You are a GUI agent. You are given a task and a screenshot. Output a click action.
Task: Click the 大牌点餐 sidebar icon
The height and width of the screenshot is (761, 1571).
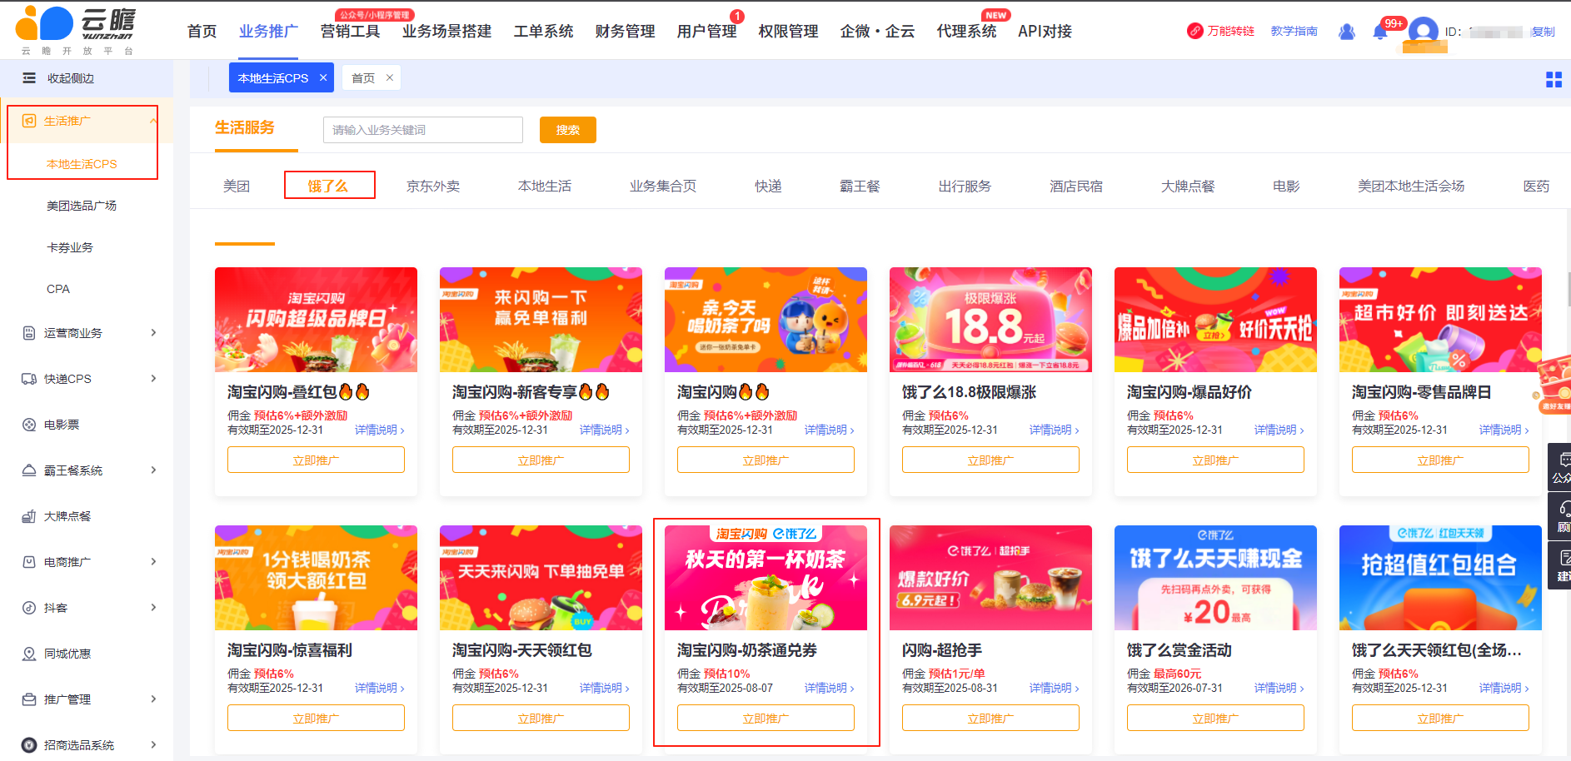29,516
